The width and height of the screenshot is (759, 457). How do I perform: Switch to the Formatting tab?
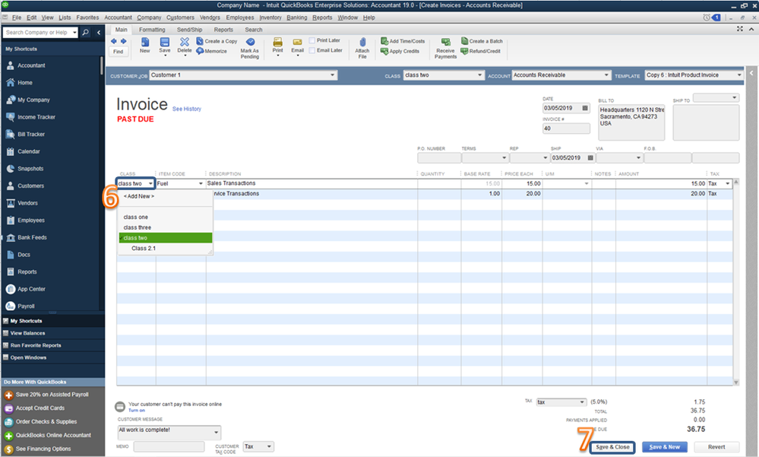152,30
